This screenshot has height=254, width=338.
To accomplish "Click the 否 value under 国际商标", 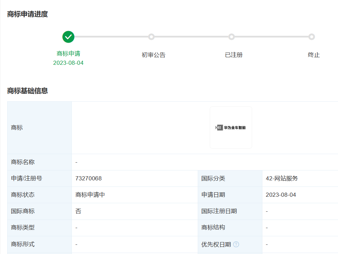I will [x=77, y=211].
